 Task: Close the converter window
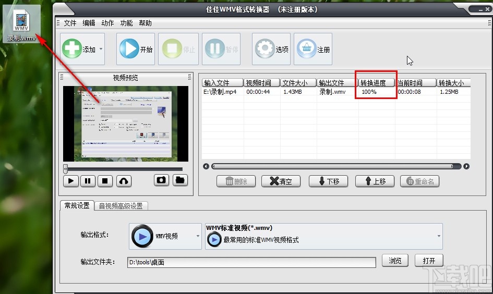pos(487,9)
